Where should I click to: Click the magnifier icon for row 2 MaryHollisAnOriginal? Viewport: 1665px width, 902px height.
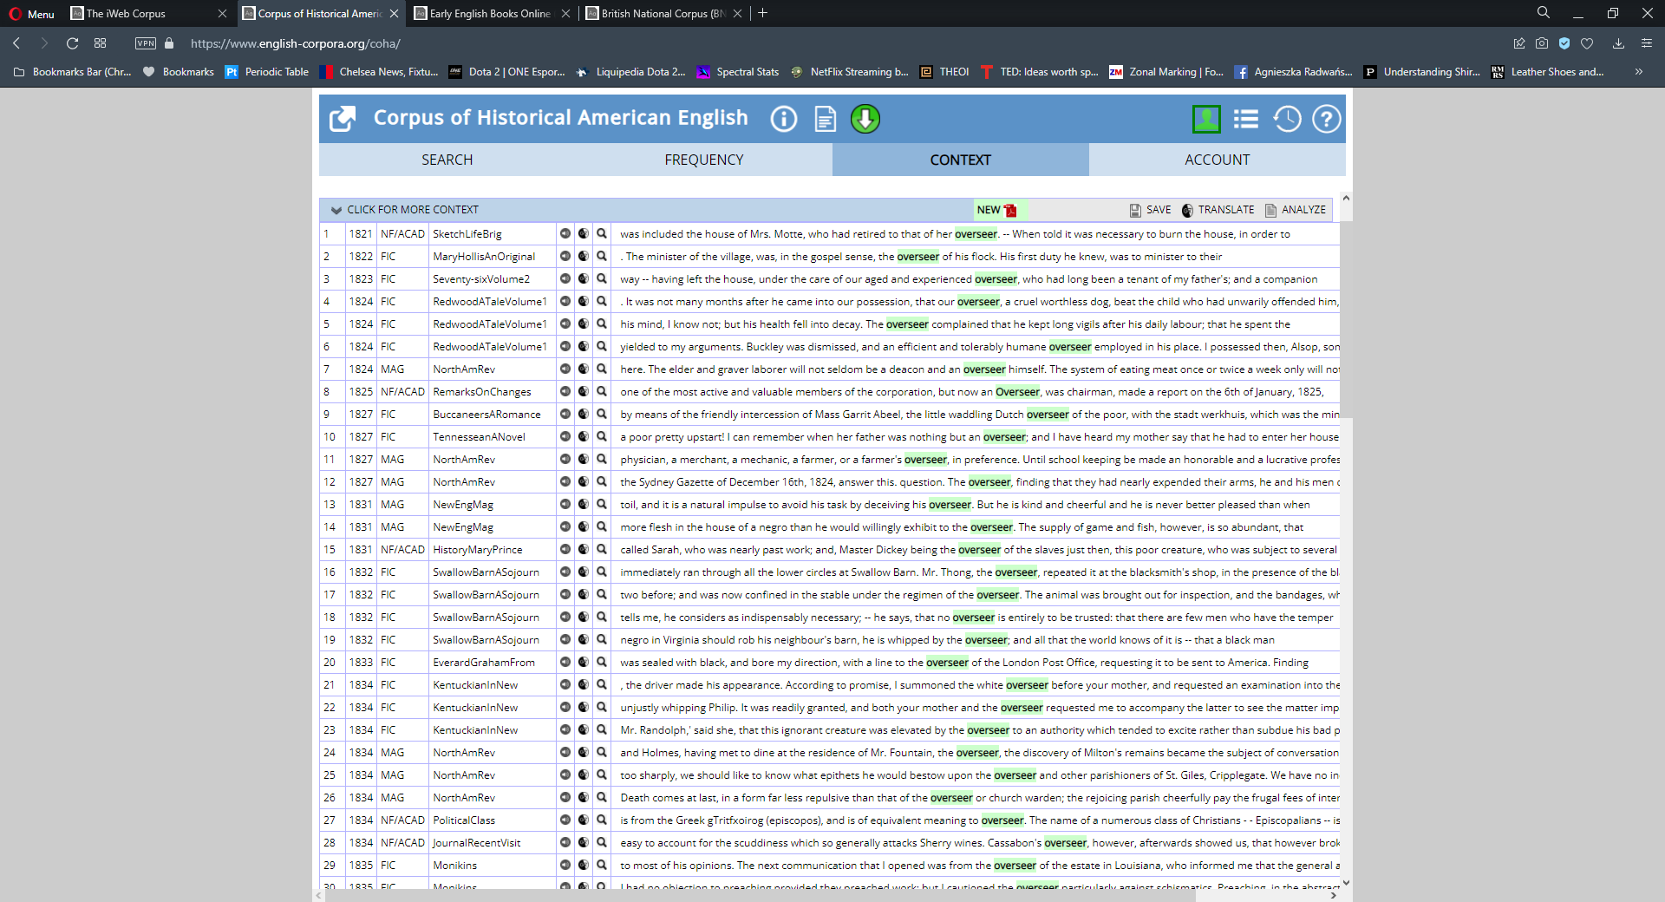(x=602, y=256)
